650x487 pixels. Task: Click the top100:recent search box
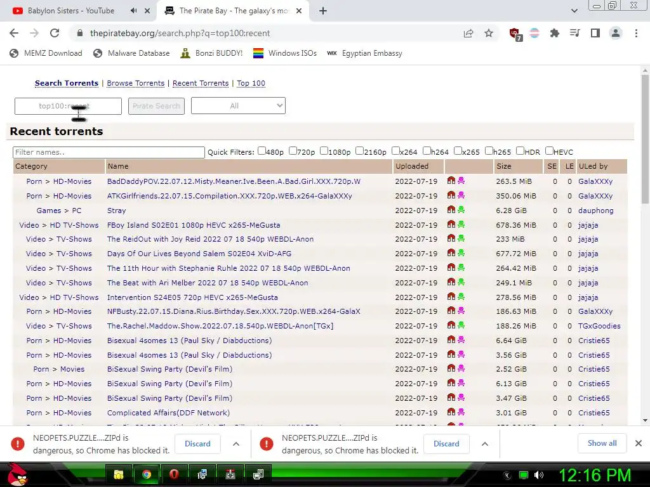tap(68, 106)
